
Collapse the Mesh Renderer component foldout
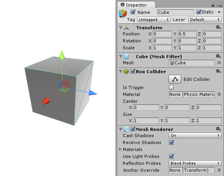pyautogui.click(x=121, y=129)
